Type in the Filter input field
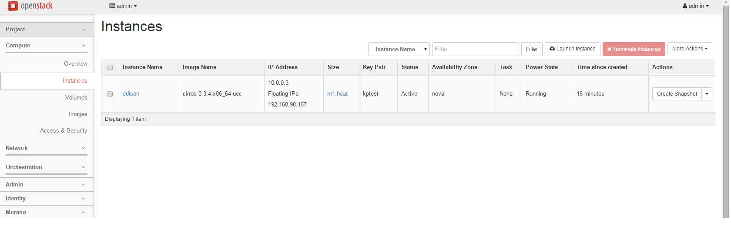 (475, 49)
